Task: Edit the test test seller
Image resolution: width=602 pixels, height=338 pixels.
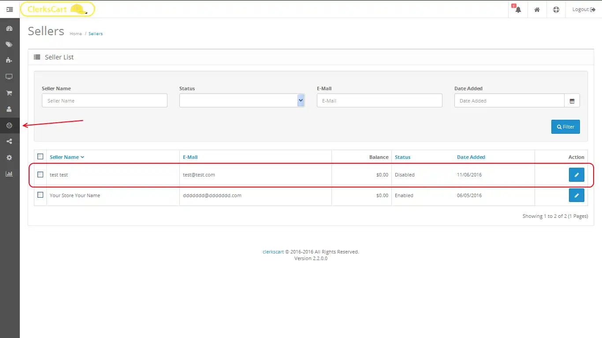Action: point(576,175)
